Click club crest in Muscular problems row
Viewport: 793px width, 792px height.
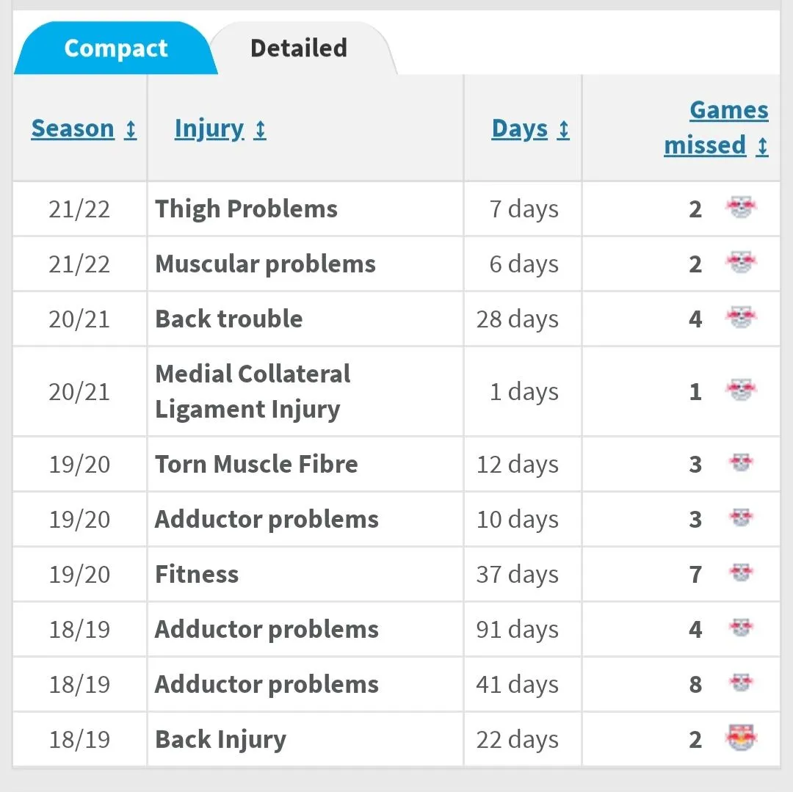pyautogui.click(x=740, y=263)
